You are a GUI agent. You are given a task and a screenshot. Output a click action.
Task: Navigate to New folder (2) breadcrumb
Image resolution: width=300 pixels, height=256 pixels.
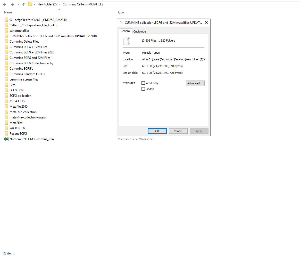[x=47, y=4]
